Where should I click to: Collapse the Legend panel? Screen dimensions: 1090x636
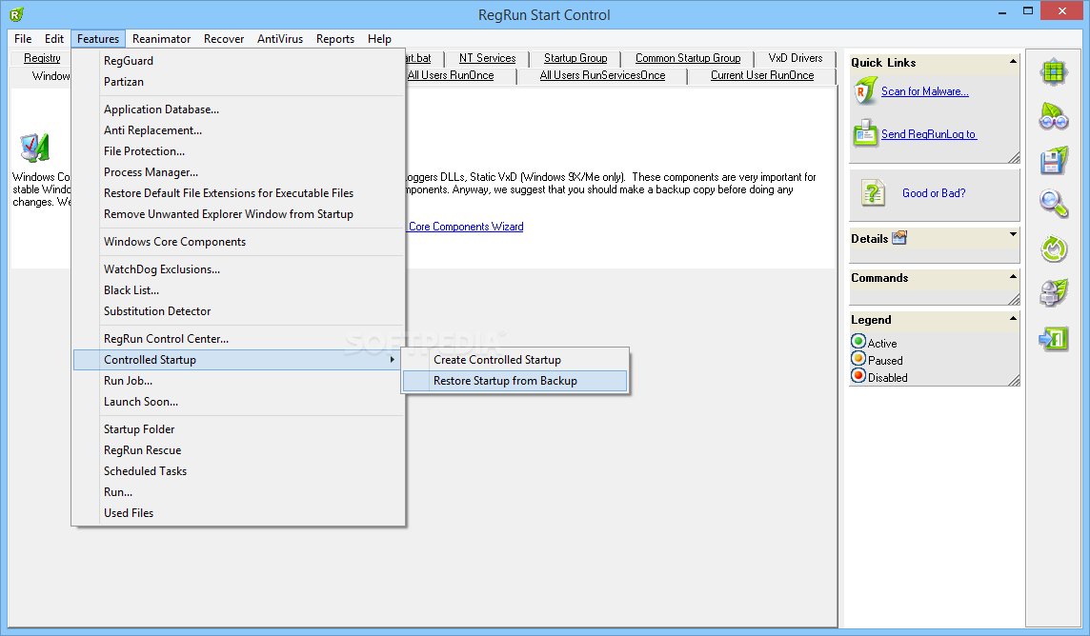point(1013,318)
